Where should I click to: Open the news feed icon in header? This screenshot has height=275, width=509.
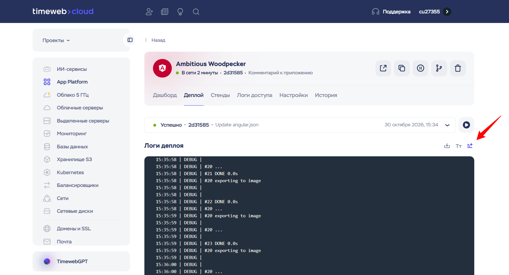[164, 12]
